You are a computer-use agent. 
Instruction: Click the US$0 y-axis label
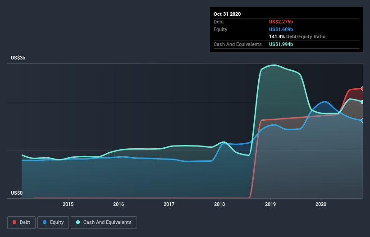[17, 193]
